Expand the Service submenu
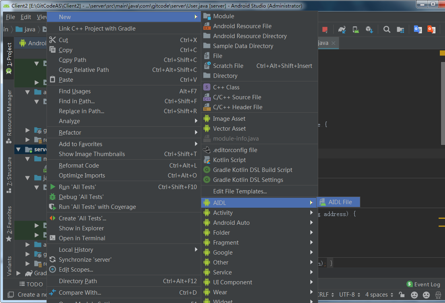This screenshot has height=303, width=445. pyautogui.click(x=259, y=272)
